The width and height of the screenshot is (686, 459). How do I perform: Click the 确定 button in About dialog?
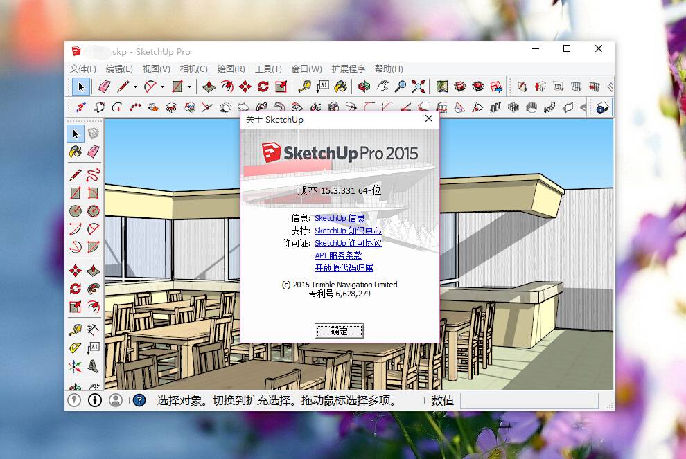(x=339, y=331)
